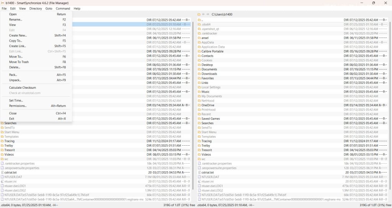Screen dimensions: 392x208
Task: Select the Templates row in left pane
Action: coord(96,137)
